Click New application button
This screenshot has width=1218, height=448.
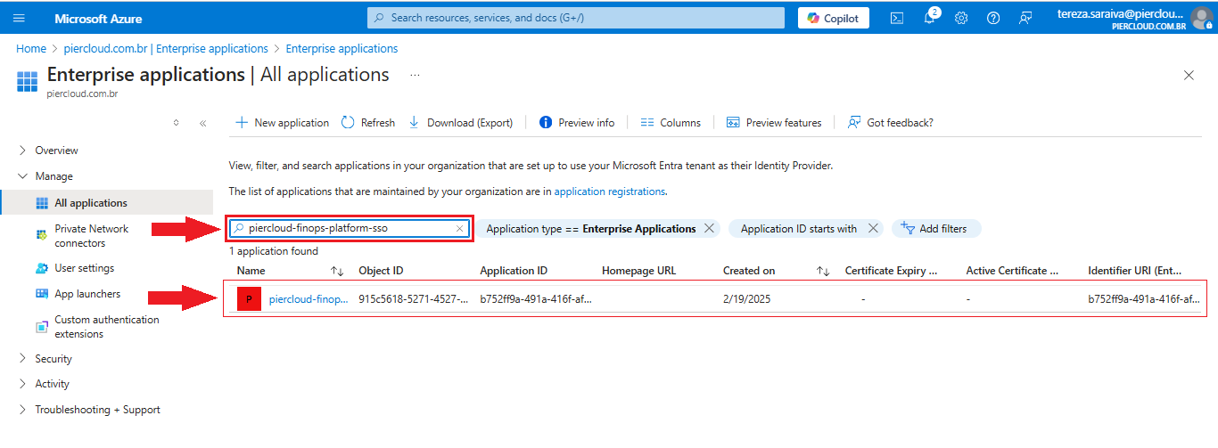pos(282,123)
